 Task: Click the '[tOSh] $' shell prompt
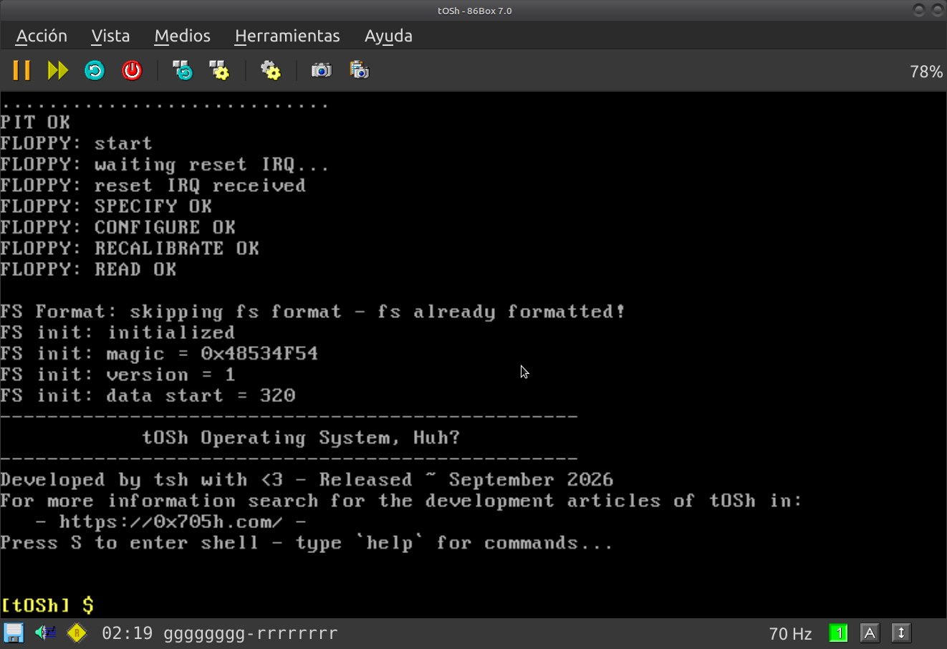pyautogui.click(x=47, y=605)
